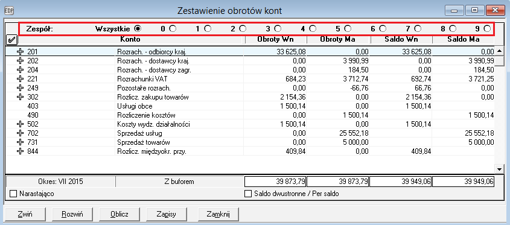Image resolution: width=510 pixels, height=225 pixels.
Task: Click the Zwiń button
Action: pyautogui.click(x=25, y=214)
